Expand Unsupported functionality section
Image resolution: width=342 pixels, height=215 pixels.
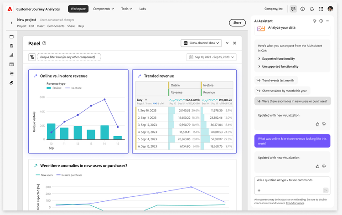[x=280, y=67]
